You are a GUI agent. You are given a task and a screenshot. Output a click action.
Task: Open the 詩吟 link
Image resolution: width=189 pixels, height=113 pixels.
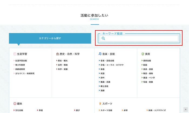pos(102,78)
